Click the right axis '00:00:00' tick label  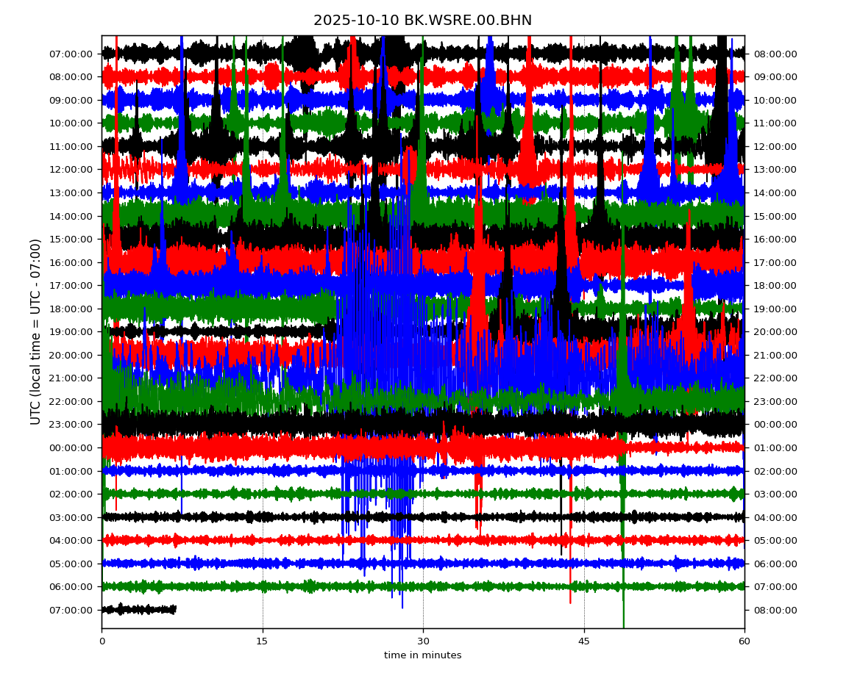(x=773, y=425)
